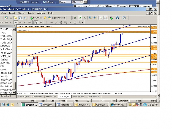The image size is (172, 129).
Task: Select ZUP_v82 in Navigator list
Action: [6, 63]
